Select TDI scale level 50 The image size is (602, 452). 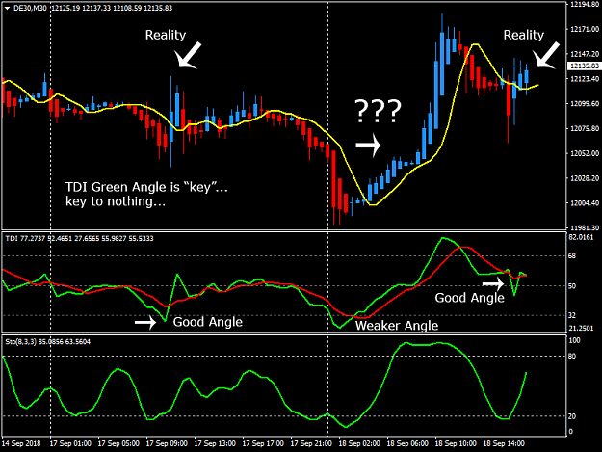click(572, 286)
